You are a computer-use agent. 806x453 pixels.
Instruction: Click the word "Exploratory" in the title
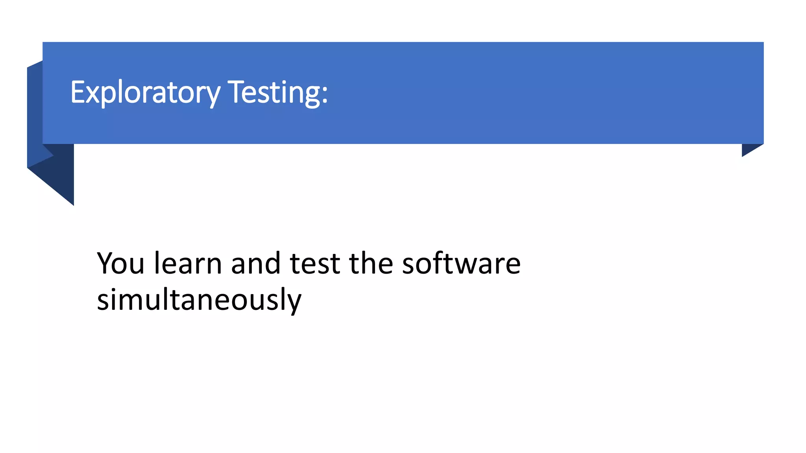click(x=145, y=92)
